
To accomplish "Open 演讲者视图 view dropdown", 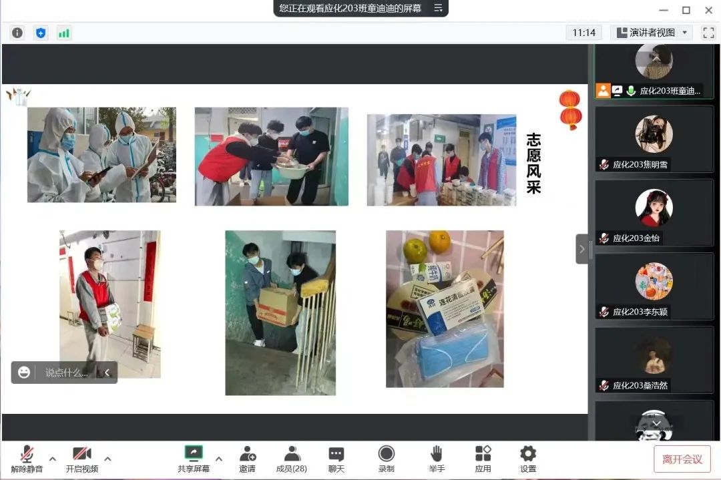I will coord(652,33).
